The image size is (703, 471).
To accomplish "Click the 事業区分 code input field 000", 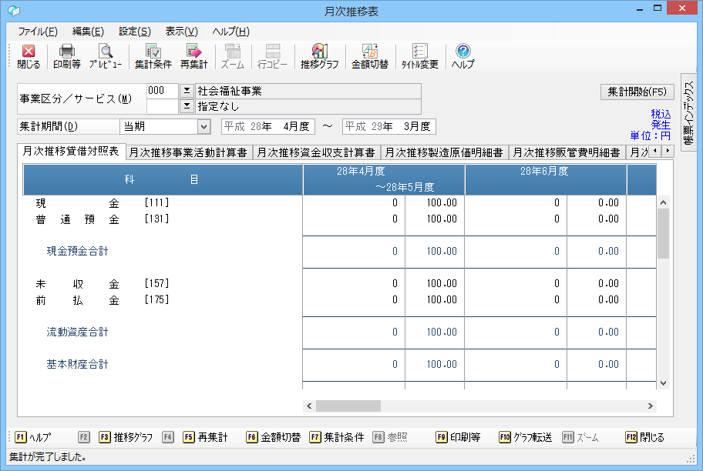I will (x=162, y=91).
